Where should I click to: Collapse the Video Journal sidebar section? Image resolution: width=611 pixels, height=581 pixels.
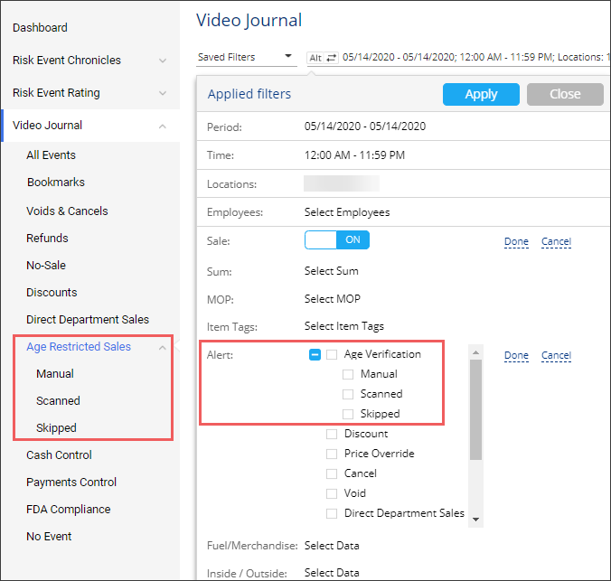point(162,126)
